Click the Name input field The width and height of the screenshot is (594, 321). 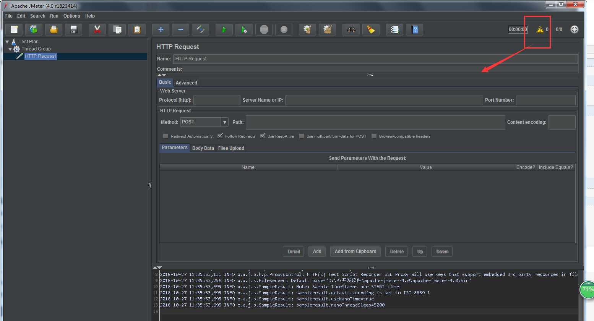click(375, 59)
